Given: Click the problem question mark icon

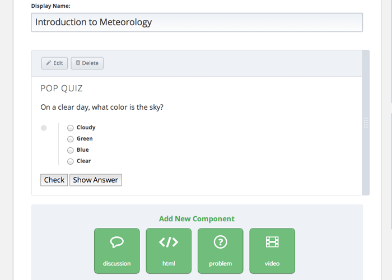Looking at the screenshot, I should pyautogui.click(x=220, y=242).
